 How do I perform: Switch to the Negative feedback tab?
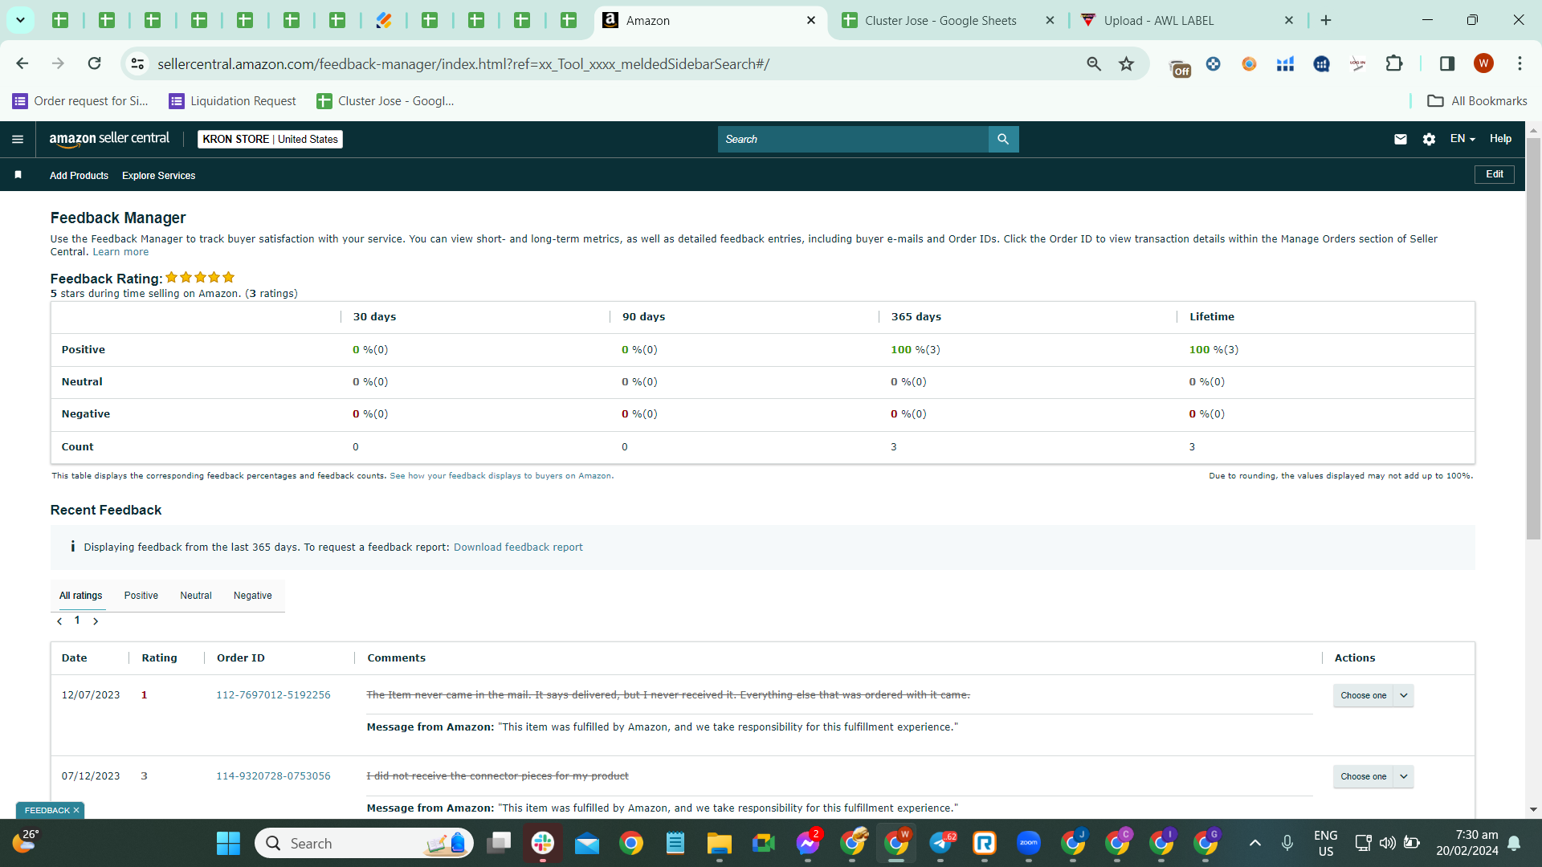[252, 595]
